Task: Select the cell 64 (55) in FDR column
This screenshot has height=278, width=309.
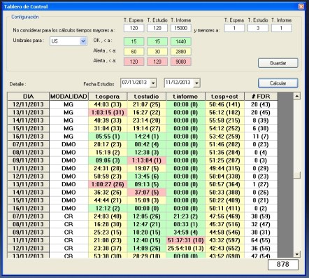Action: (x=261, y=240)
